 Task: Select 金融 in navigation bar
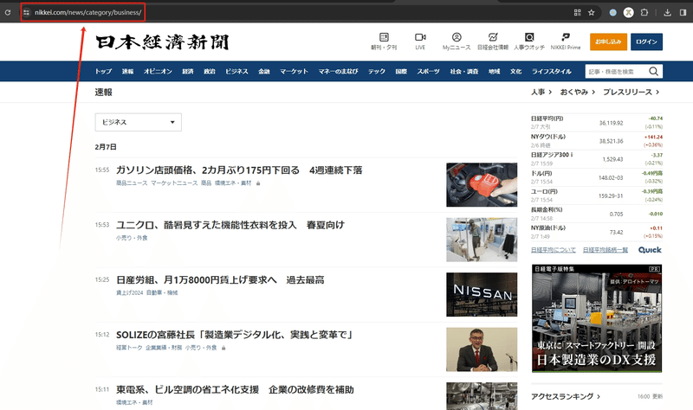(264, 71)
